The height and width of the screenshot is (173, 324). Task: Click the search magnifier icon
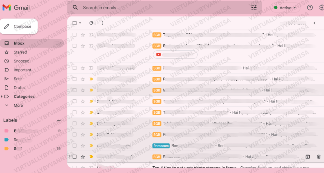tap(75, 8)
